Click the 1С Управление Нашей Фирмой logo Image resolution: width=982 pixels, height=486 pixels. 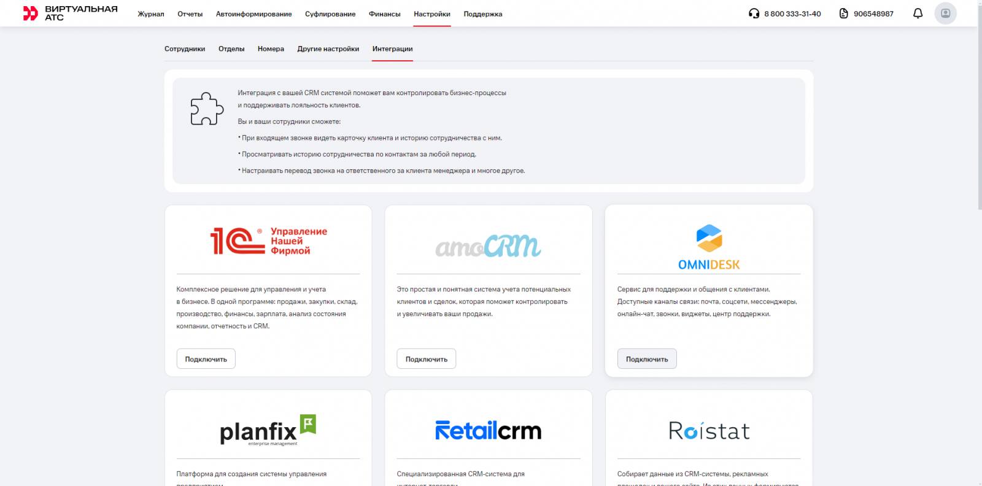(268, 241)
